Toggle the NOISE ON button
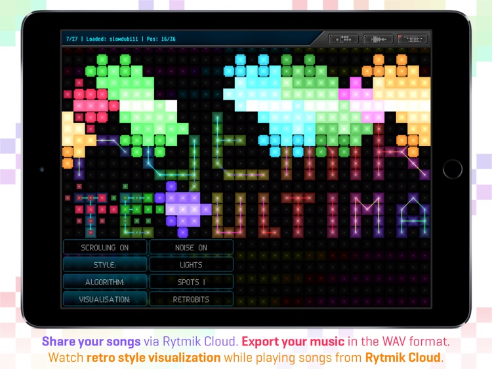 point(191,247)
